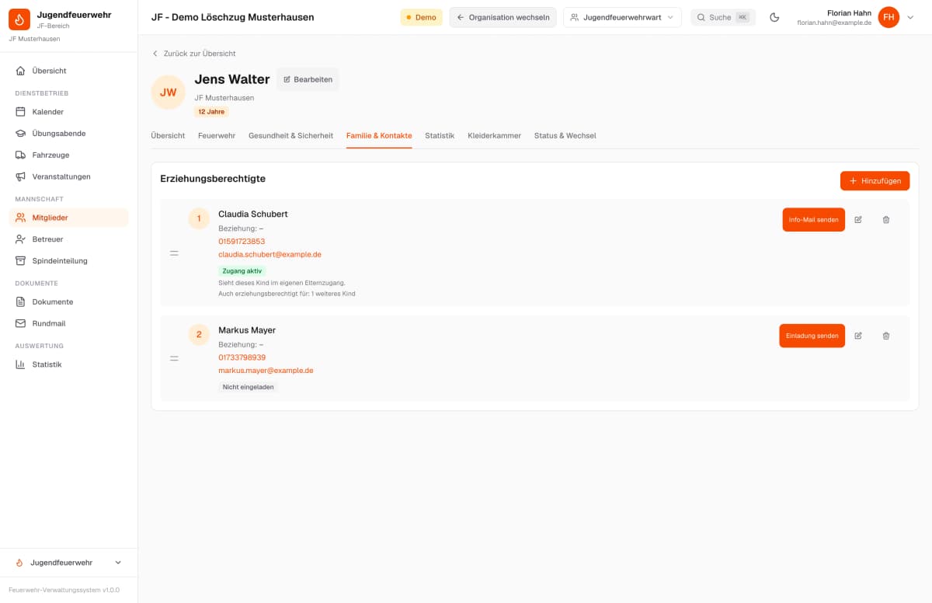
Task: Switch to the Feuerwehr tab
Action: tap(217, 136)
